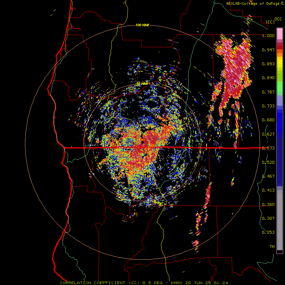Image resolution: width=285 pixels, height=285 pixels.
Task: Click the 1.000 color scale value
Action: [x=268, y=35]
